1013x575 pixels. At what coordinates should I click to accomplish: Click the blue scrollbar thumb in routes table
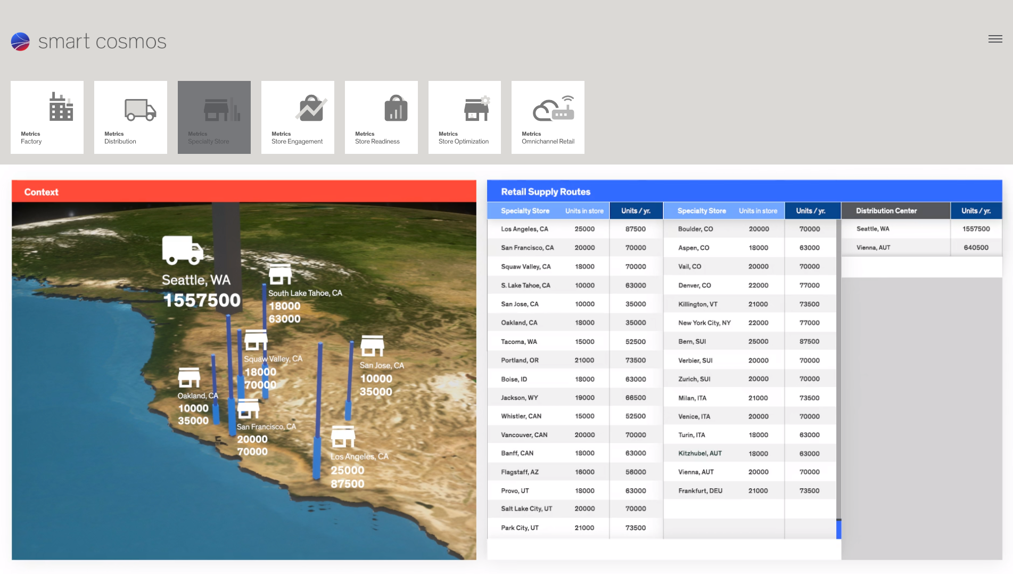point(839,529)
